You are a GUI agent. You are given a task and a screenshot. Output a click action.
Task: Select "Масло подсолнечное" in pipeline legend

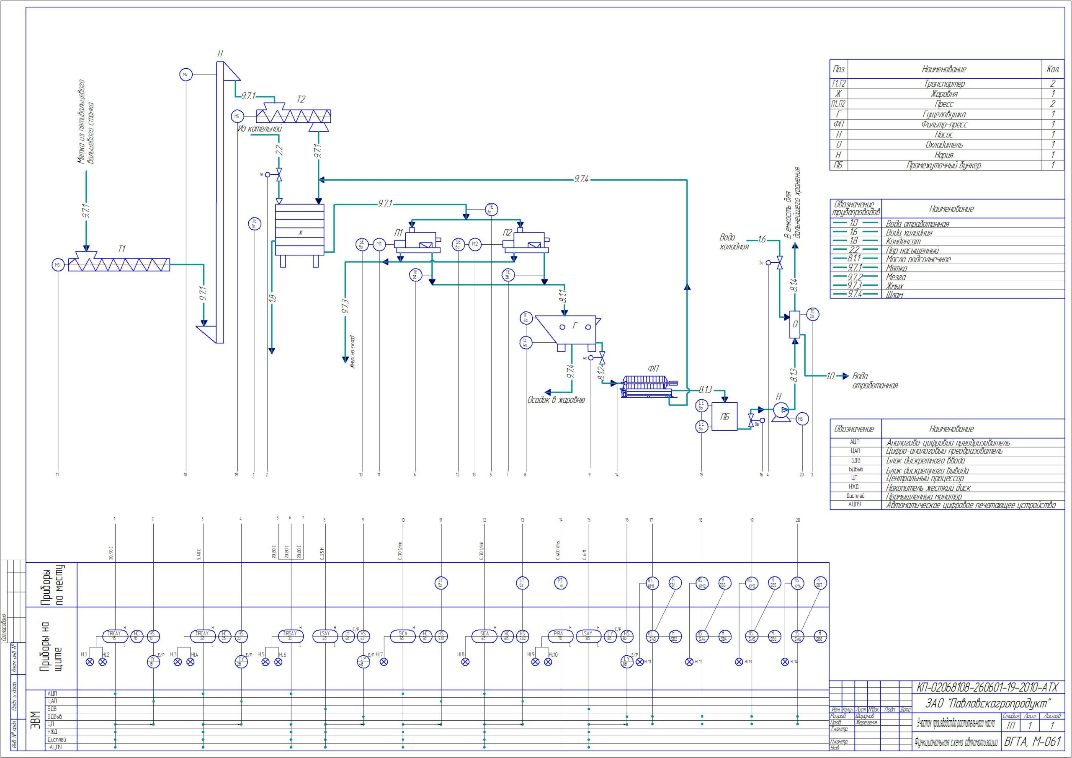click(x=918, y=259)
